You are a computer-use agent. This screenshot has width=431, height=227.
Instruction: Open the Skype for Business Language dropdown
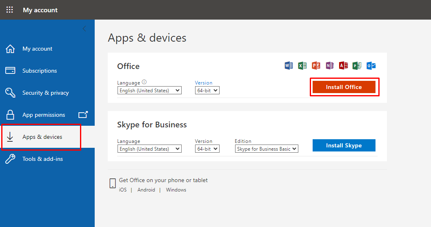pyautogui.click(x=149, y=149)
